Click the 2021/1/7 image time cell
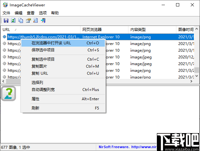The image size is (200, 151). click(x=186, y=64)
